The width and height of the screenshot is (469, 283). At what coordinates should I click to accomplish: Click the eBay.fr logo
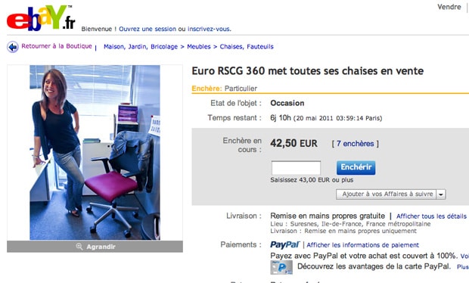(41, 18)
